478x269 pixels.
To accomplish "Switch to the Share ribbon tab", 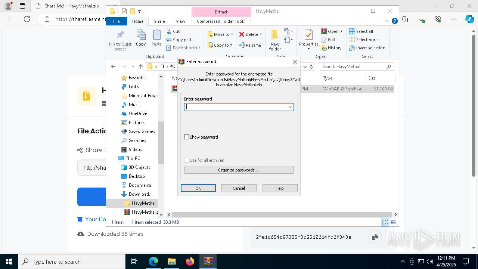I will click(159, 21).
